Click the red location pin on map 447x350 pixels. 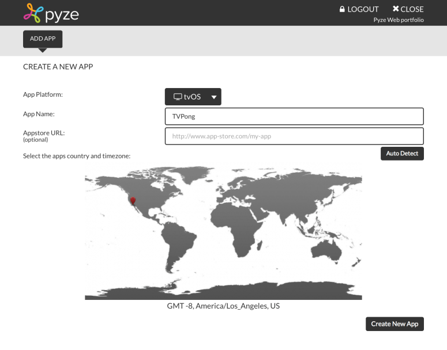click(x=133, y=200)
